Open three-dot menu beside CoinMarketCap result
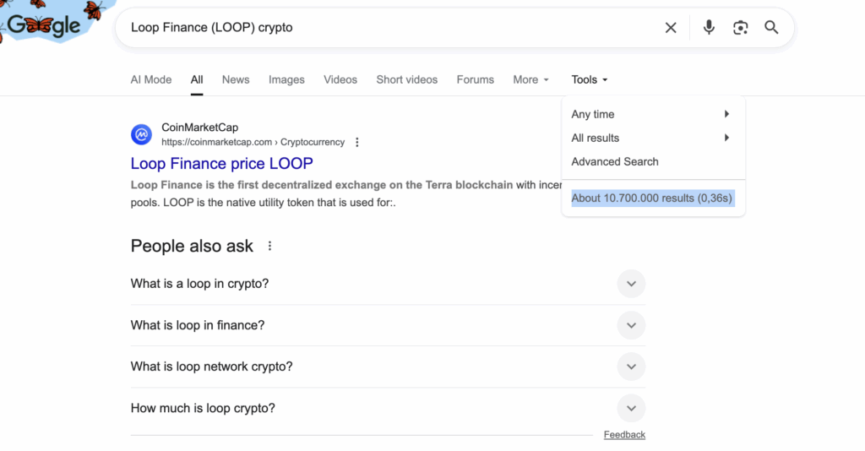 357,142
